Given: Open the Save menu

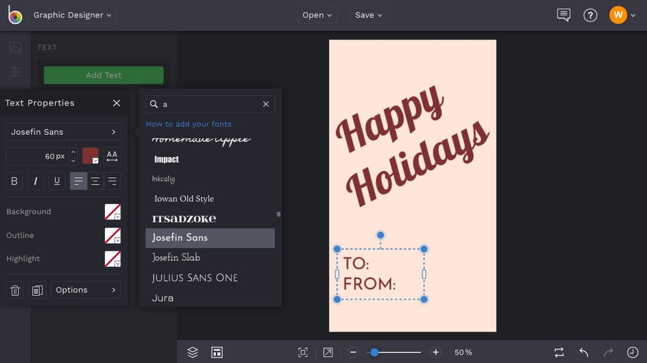Looking at the screenshot, I should (x=368, y=15).
